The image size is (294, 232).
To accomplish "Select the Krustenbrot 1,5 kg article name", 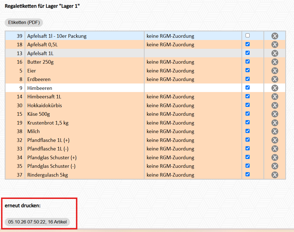I will pos(48,123).
